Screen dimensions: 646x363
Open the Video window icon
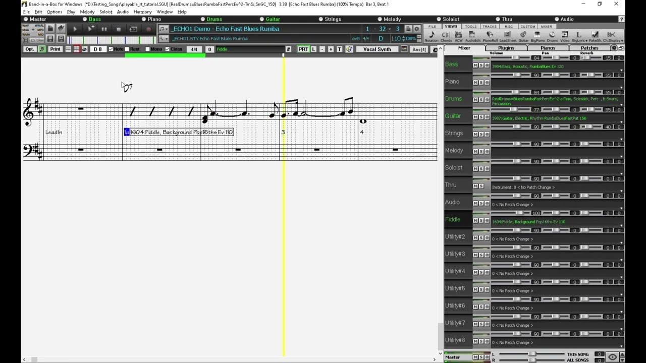point(565,37)
